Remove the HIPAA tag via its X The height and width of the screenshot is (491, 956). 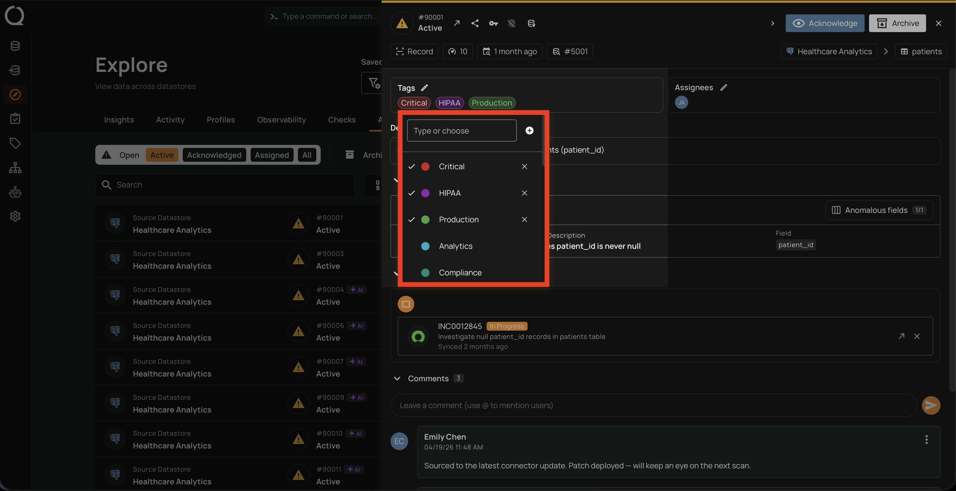(x=525, y=193)
